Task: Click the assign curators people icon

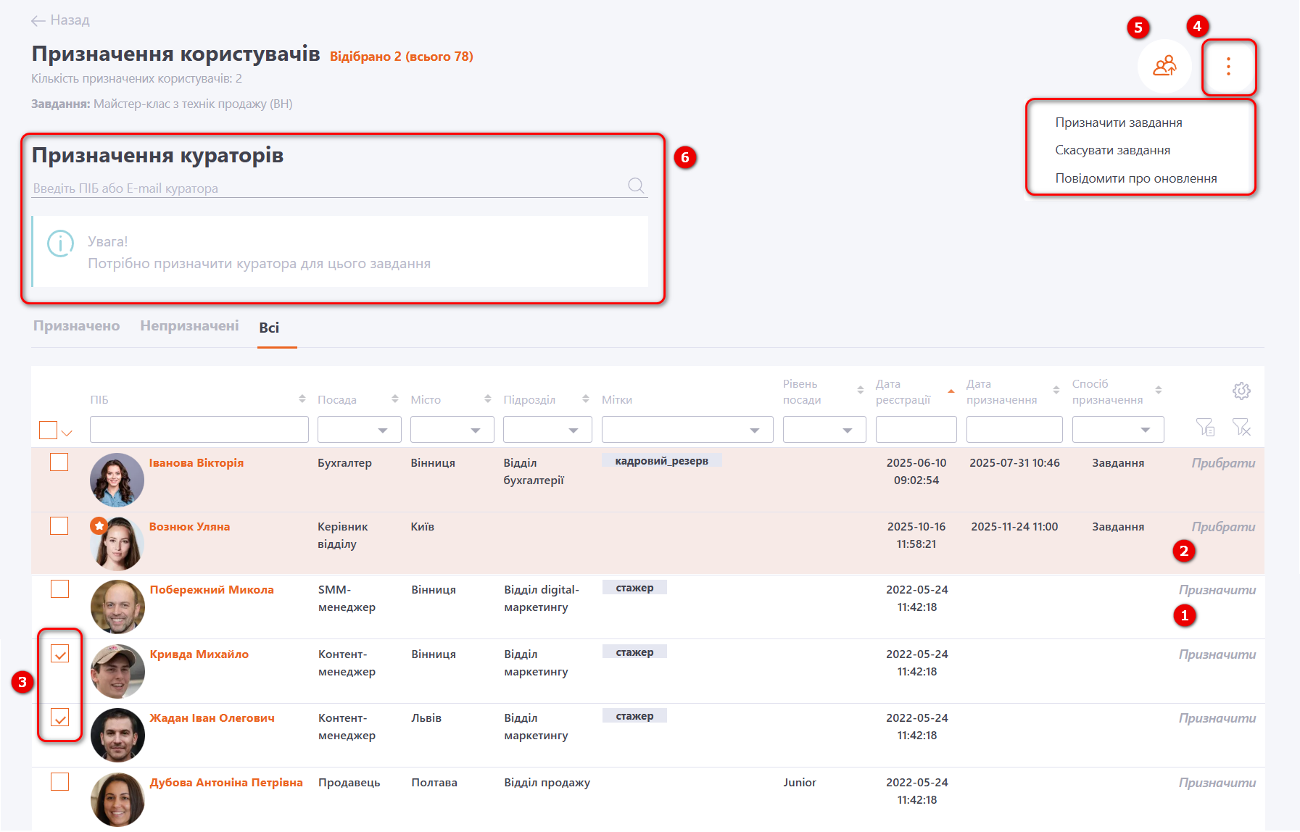Action: [1164, 67]
